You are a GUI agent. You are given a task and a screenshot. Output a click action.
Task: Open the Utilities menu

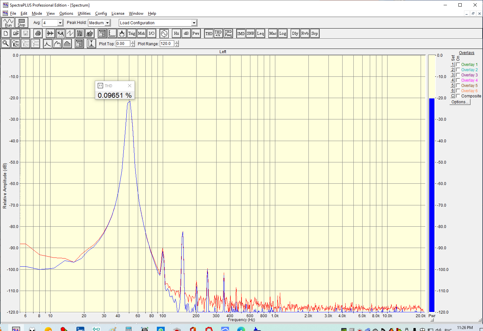click(x=84, y=13)
